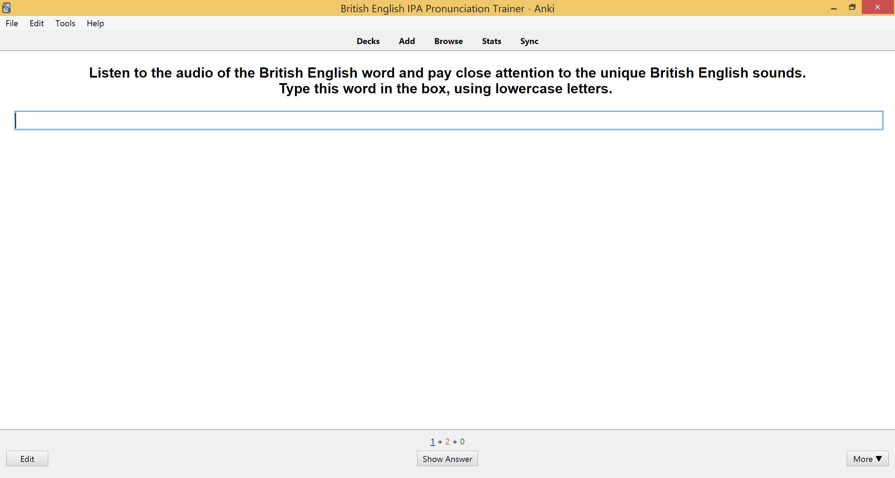This screenshot has width=895, height=478.
Task: Open the Browse card browser
Action: click(449, 41)
